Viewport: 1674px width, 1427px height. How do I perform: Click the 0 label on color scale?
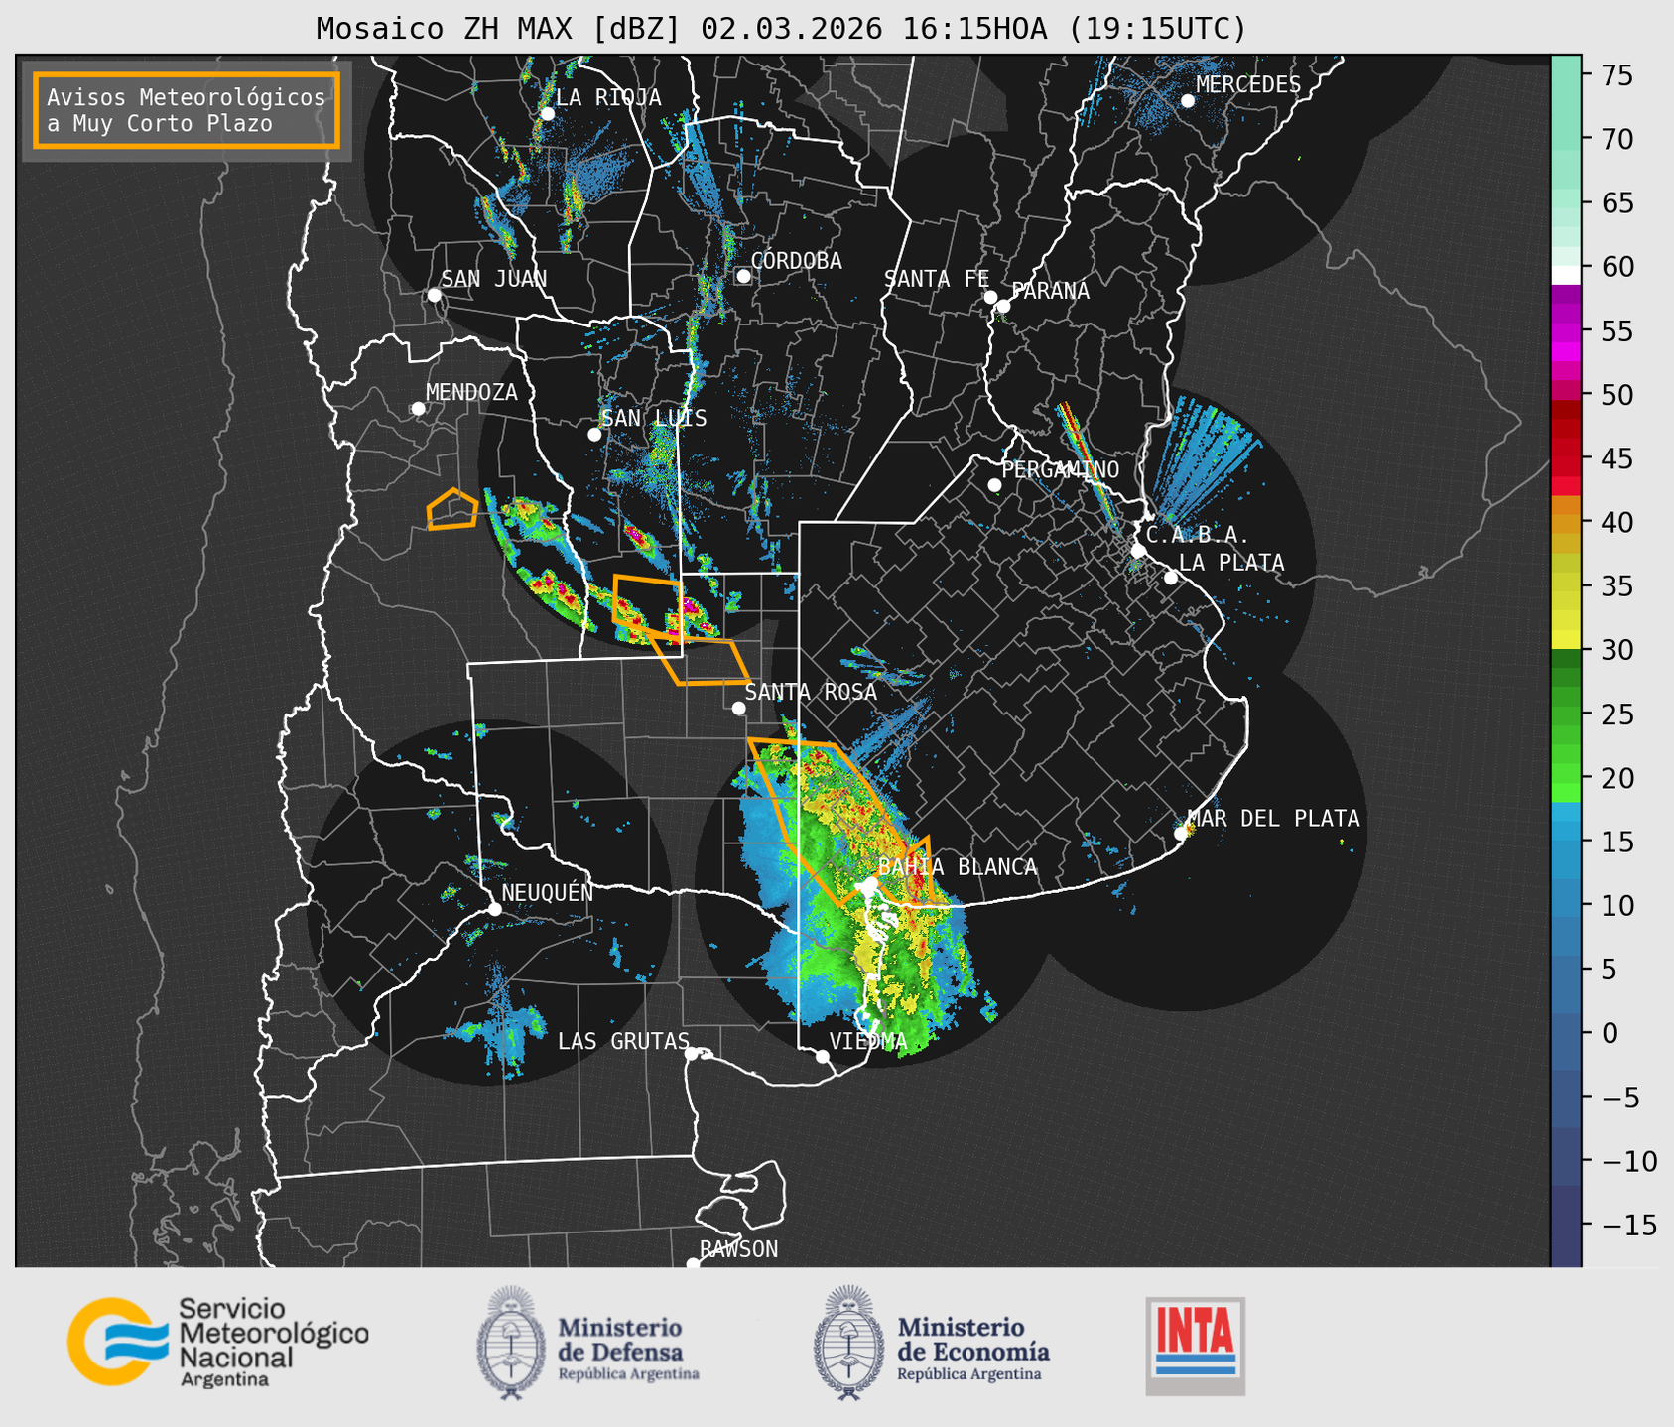(1610, 1033)
